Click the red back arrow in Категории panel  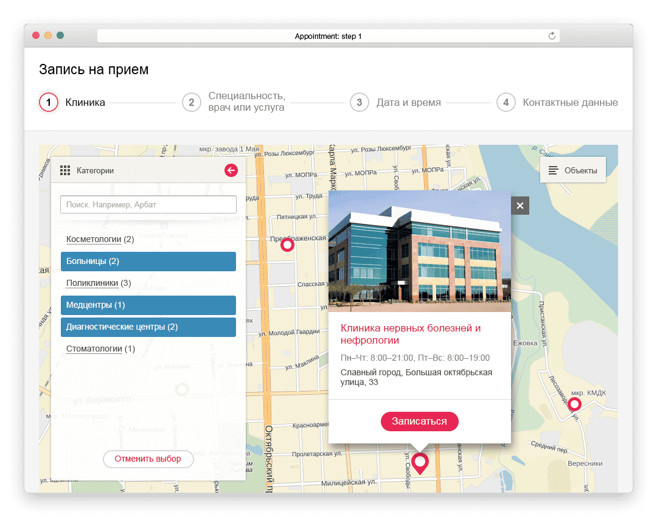pyautogui.click(x=231, y=170)
